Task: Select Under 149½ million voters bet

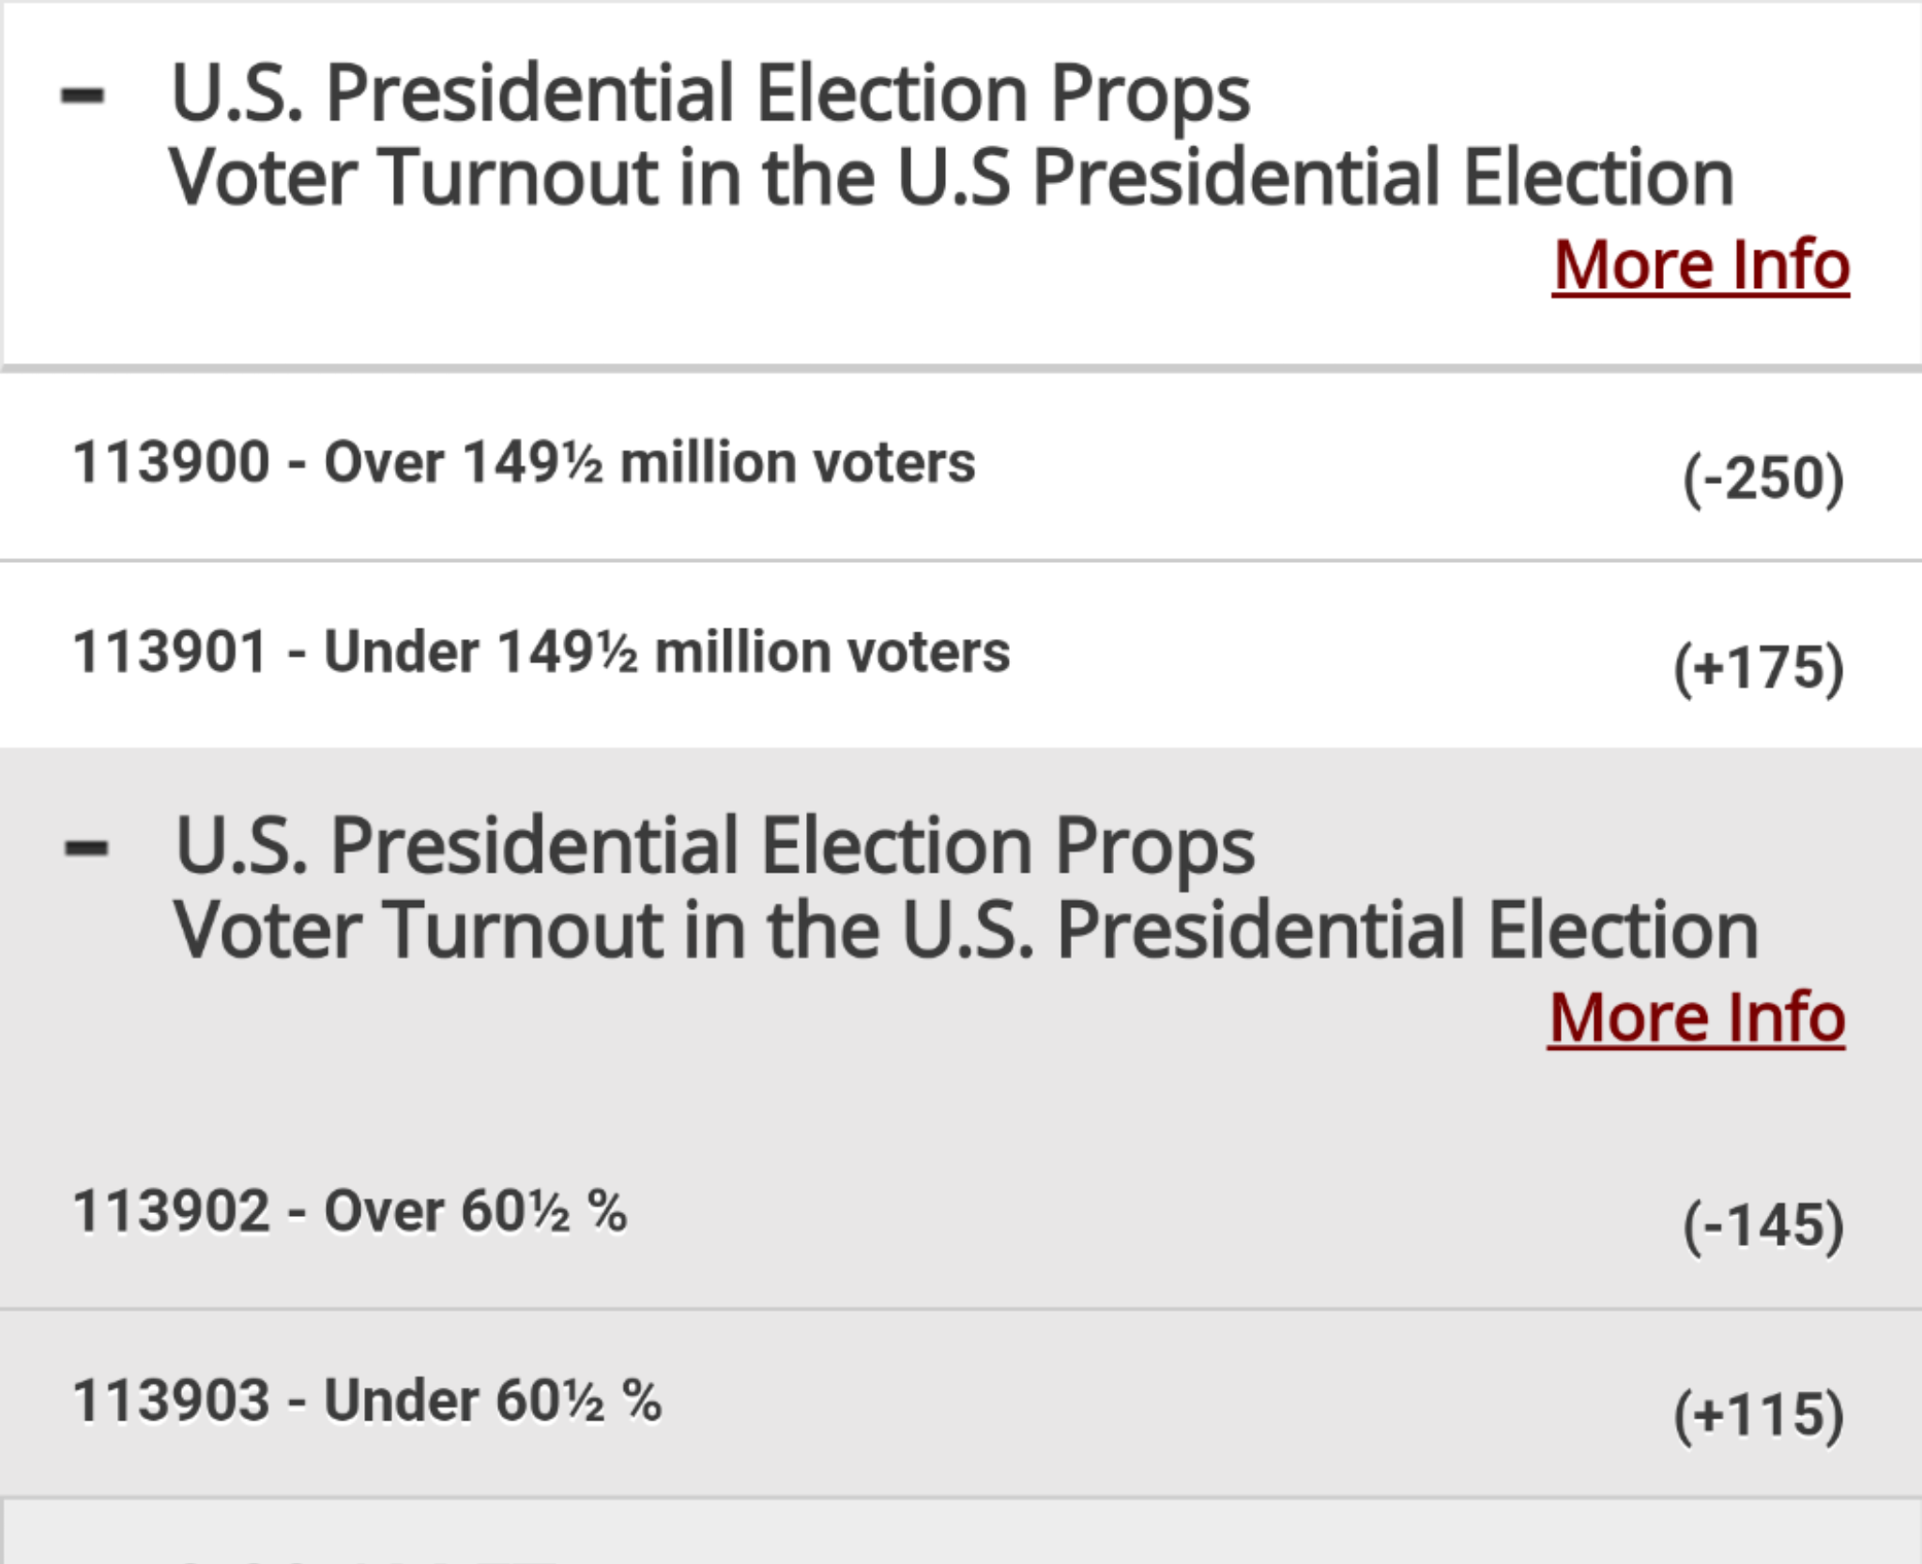Action: click(961, 655)
